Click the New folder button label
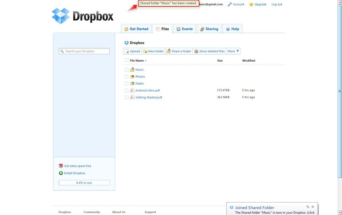The height and width of the screenshot is (215, 342). click(x=156, y=51)
